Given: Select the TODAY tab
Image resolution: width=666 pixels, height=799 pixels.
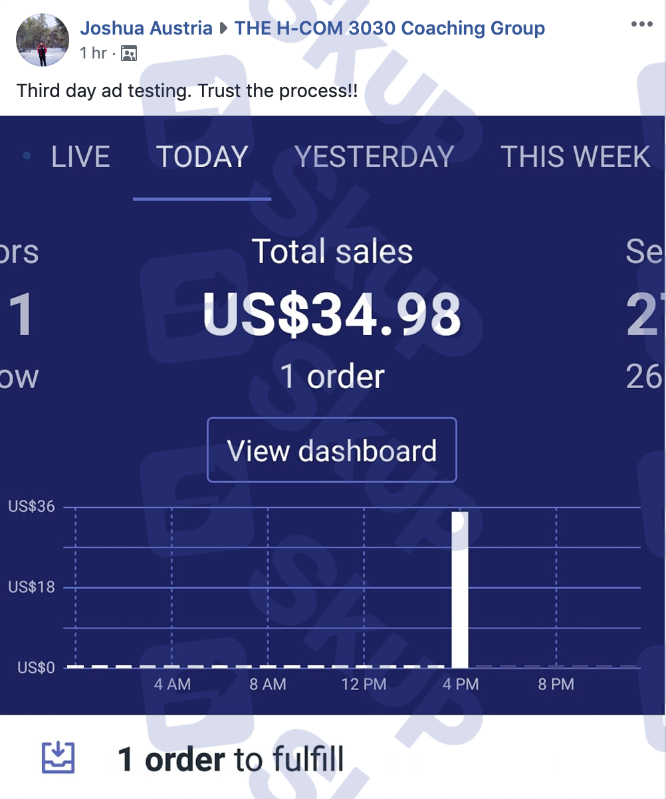Looking at the screenshot, I should coord(202,157).
